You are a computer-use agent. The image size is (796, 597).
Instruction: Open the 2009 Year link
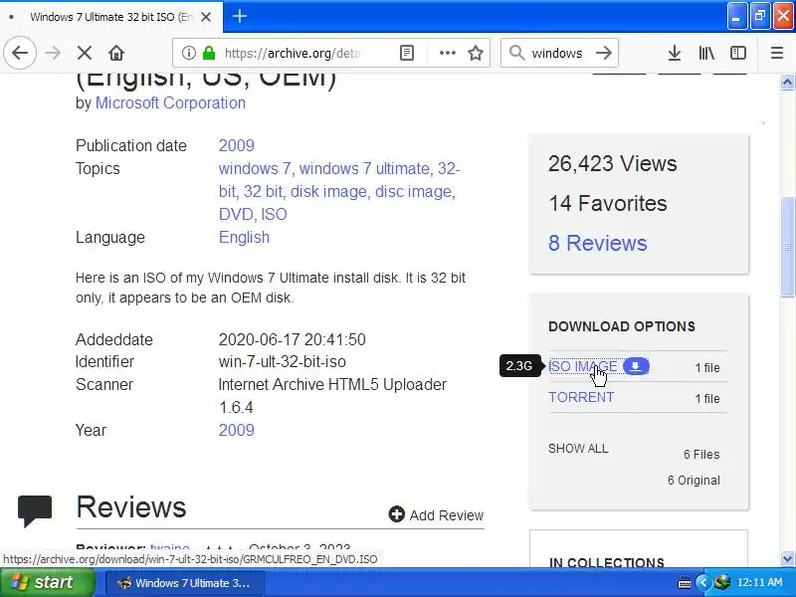click(236, 430)
